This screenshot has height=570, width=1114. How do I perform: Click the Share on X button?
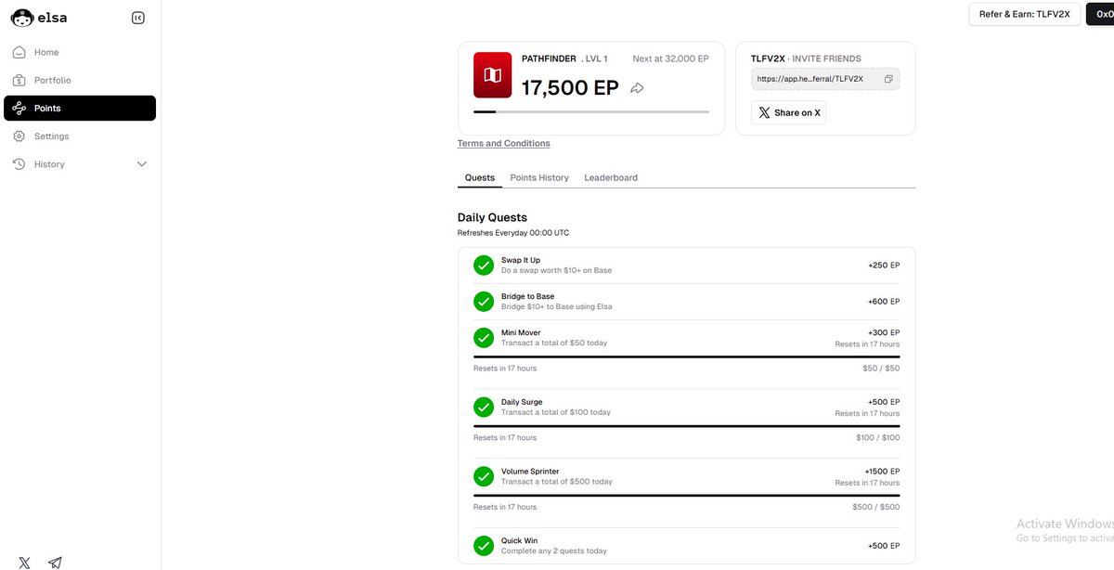pyautogui.click(x=788, y=112)
